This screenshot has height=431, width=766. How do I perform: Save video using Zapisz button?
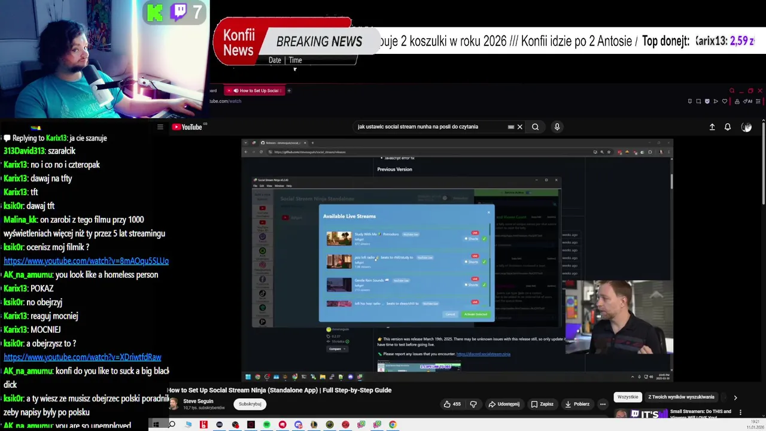543,404
